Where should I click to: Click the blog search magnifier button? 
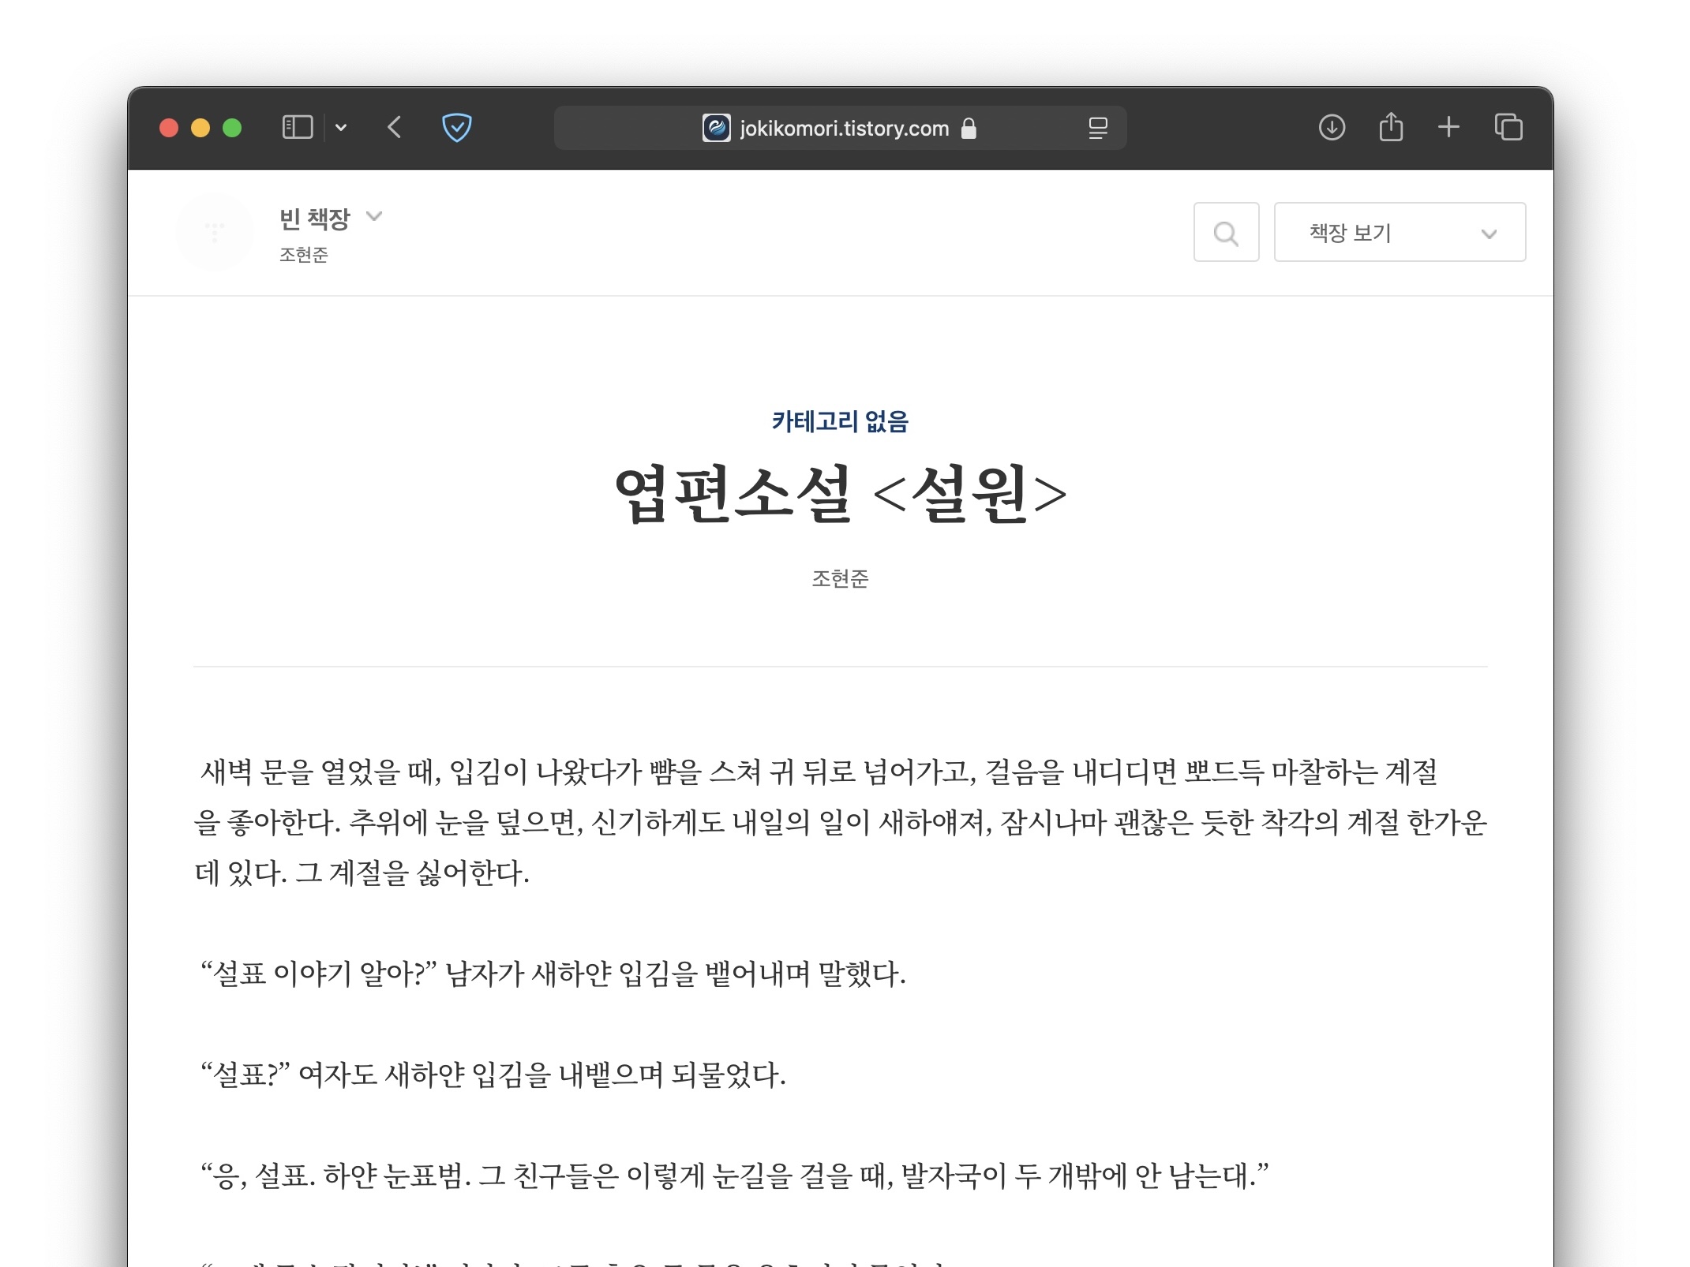[1226, 233]
